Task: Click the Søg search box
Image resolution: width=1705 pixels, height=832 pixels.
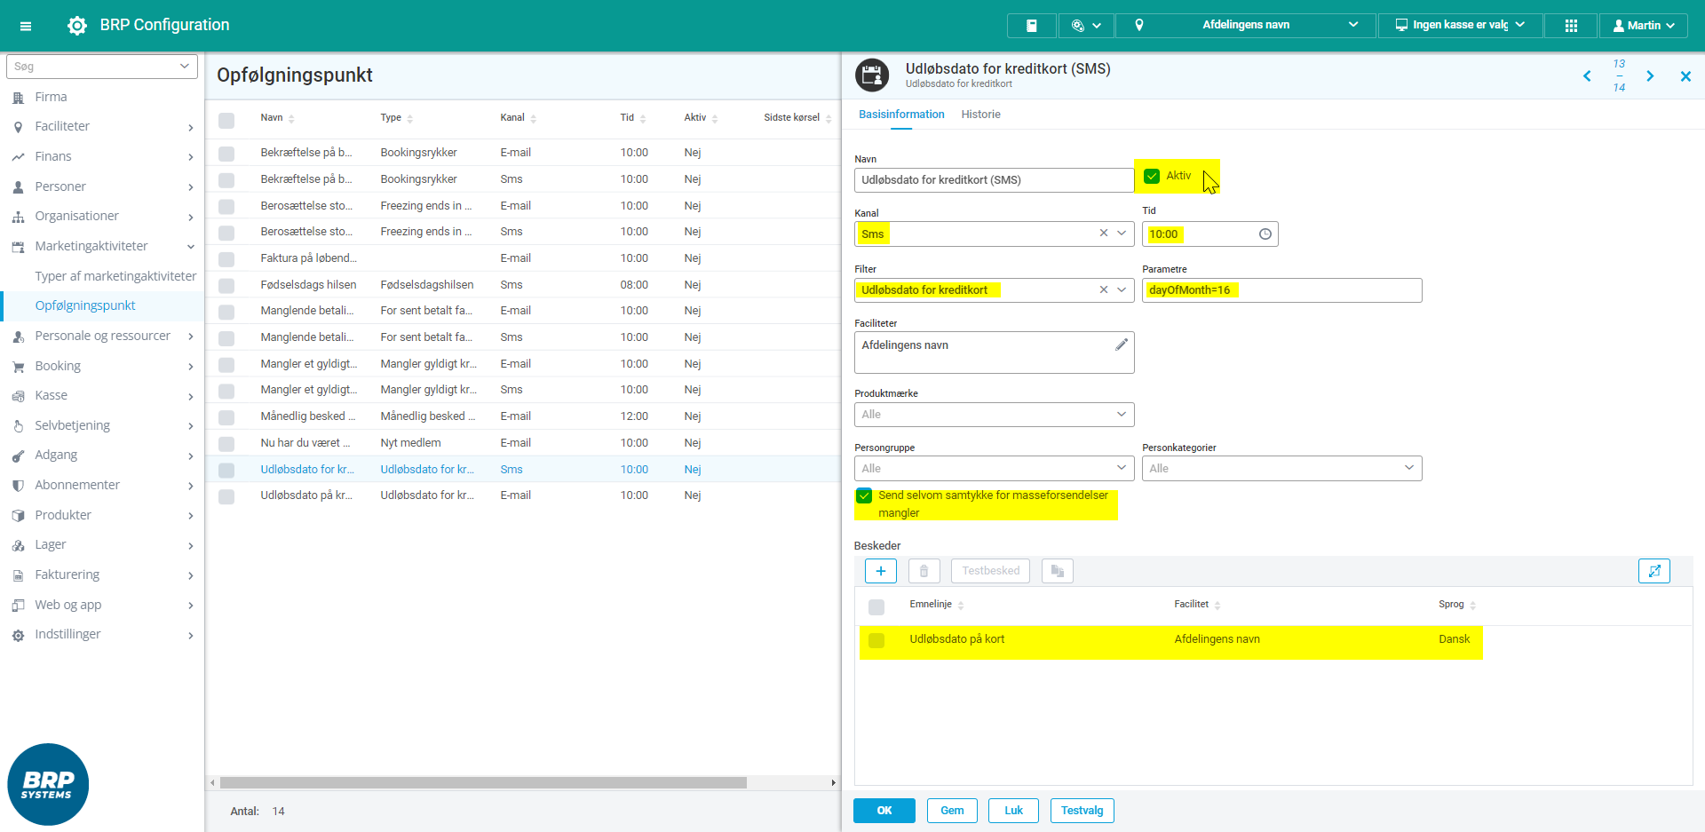Action: [x=102, y=67]
